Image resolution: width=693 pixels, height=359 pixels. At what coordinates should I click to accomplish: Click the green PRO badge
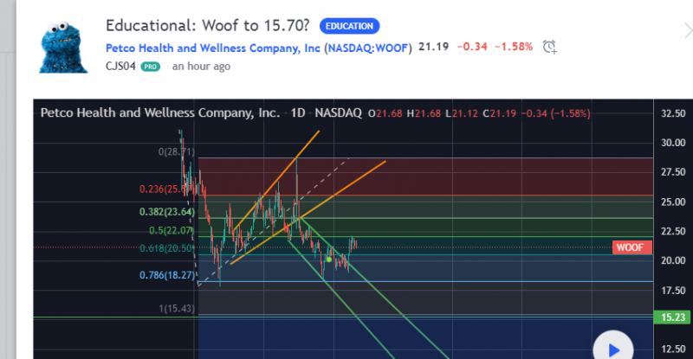(151, 67)
